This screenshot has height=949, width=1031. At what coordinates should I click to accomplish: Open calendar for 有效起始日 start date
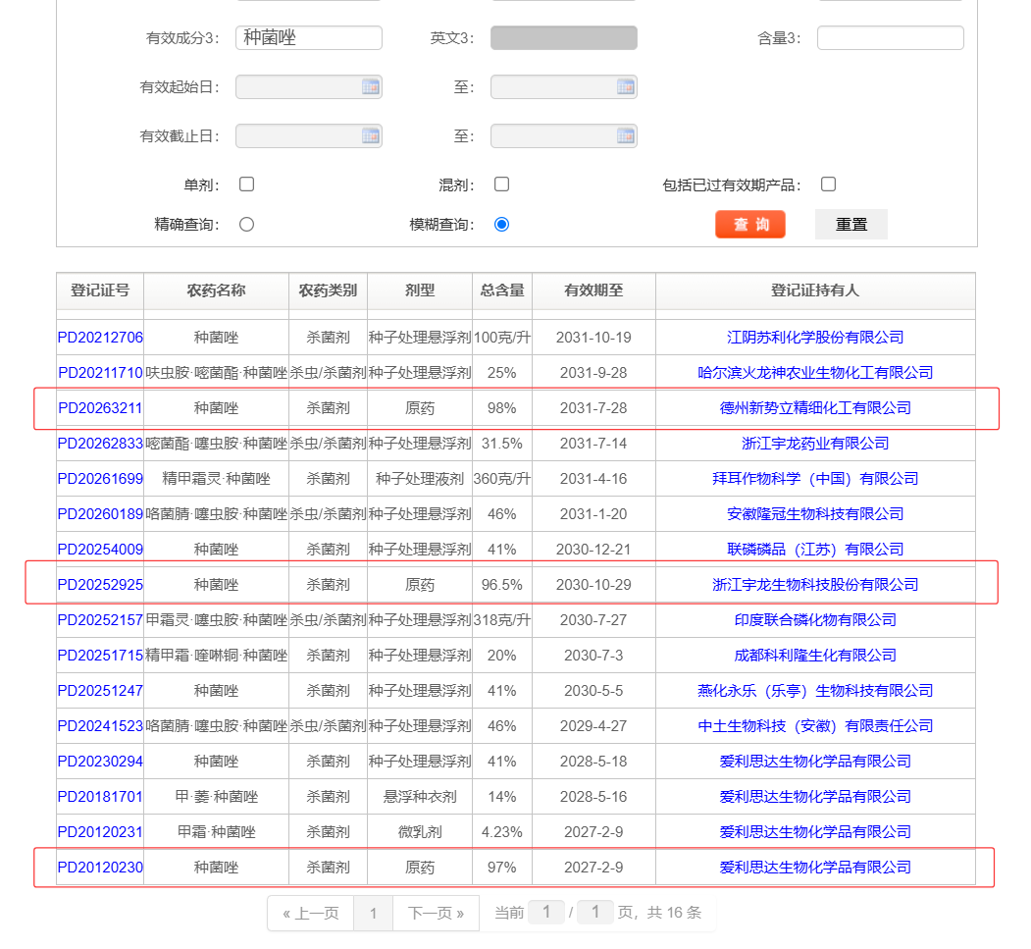370,86
